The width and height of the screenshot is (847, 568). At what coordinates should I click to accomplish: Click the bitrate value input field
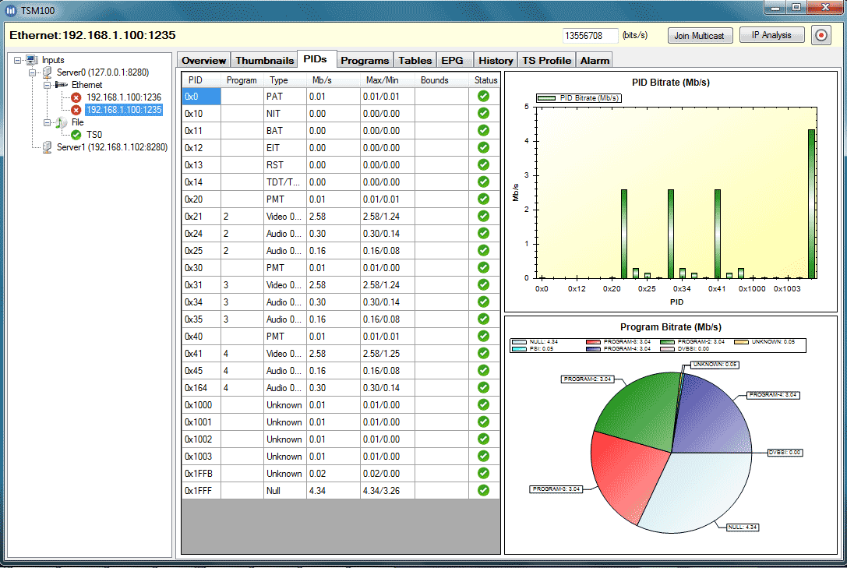click(590, 36)
